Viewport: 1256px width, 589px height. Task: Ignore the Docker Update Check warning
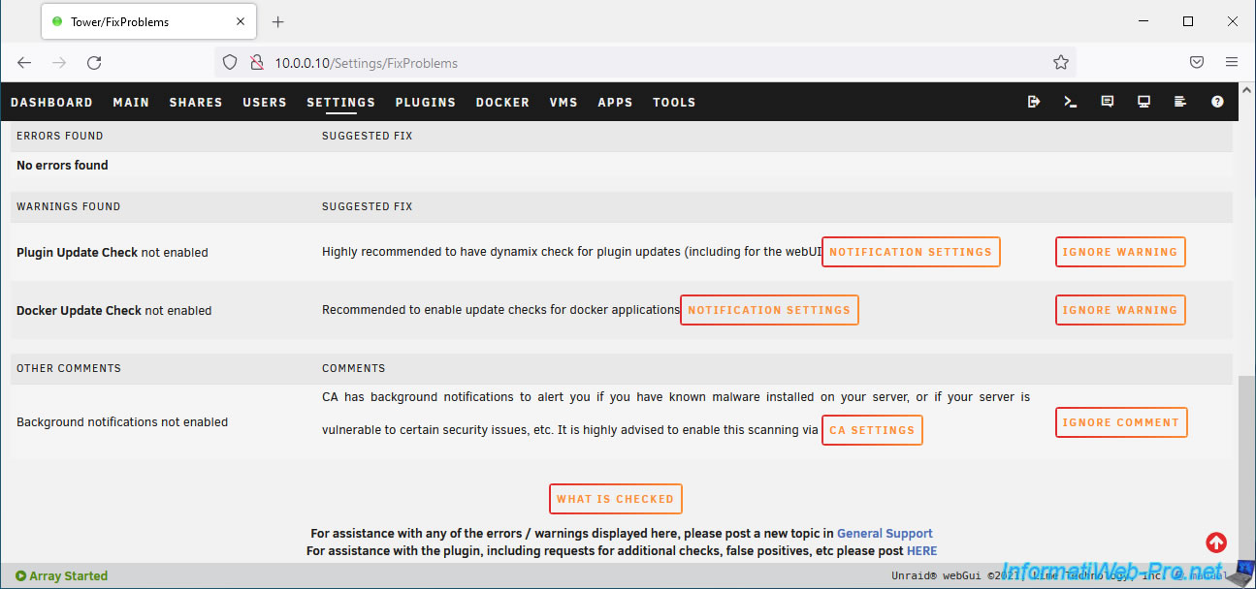click(1119, 310)
